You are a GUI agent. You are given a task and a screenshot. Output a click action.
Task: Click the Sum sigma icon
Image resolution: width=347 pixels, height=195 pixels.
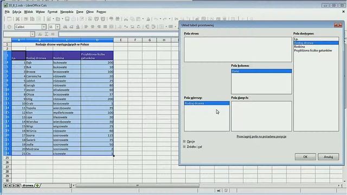[x=47, y=34]
